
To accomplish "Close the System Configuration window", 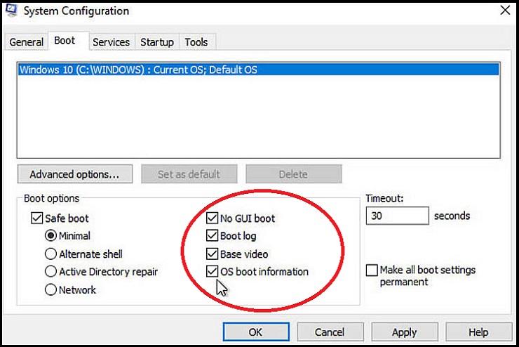I will 505,11.
